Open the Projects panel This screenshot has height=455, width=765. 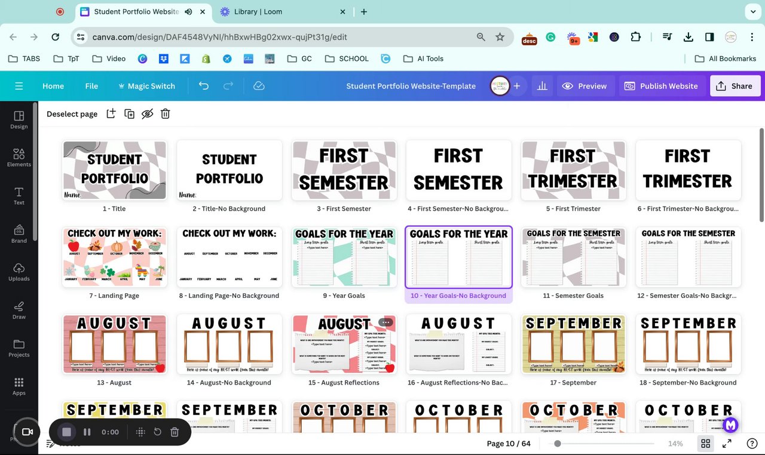tap(19, 348)
